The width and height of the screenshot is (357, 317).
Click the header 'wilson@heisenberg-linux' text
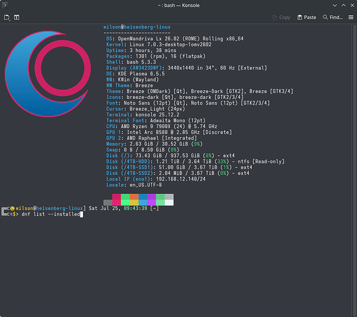pyautogui.click(x=137, y=27)
